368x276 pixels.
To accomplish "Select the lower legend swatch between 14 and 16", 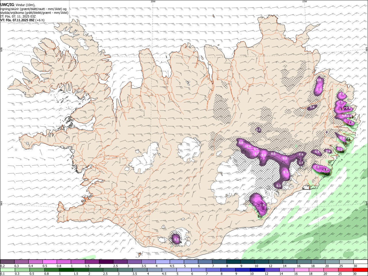I will coord(287,270).
